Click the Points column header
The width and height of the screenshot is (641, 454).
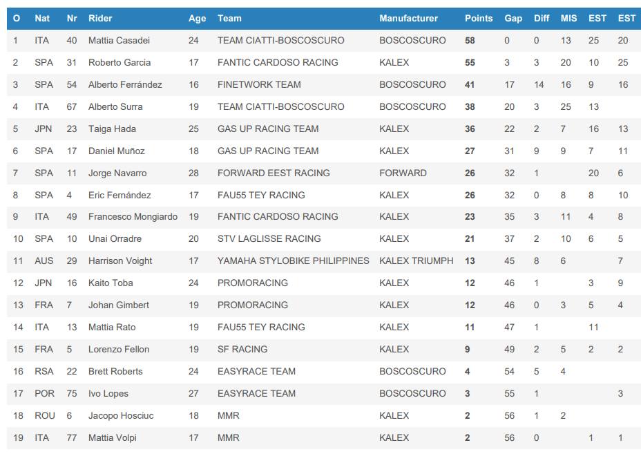pos(479,19)
